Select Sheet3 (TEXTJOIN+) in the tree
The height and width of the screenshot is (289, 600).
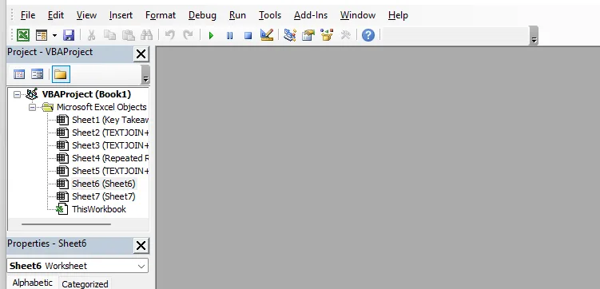[110, 145]
